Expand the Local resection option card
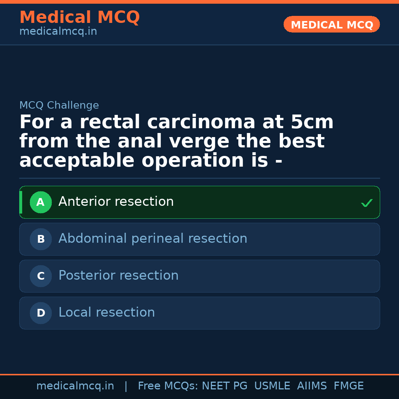 199,313
